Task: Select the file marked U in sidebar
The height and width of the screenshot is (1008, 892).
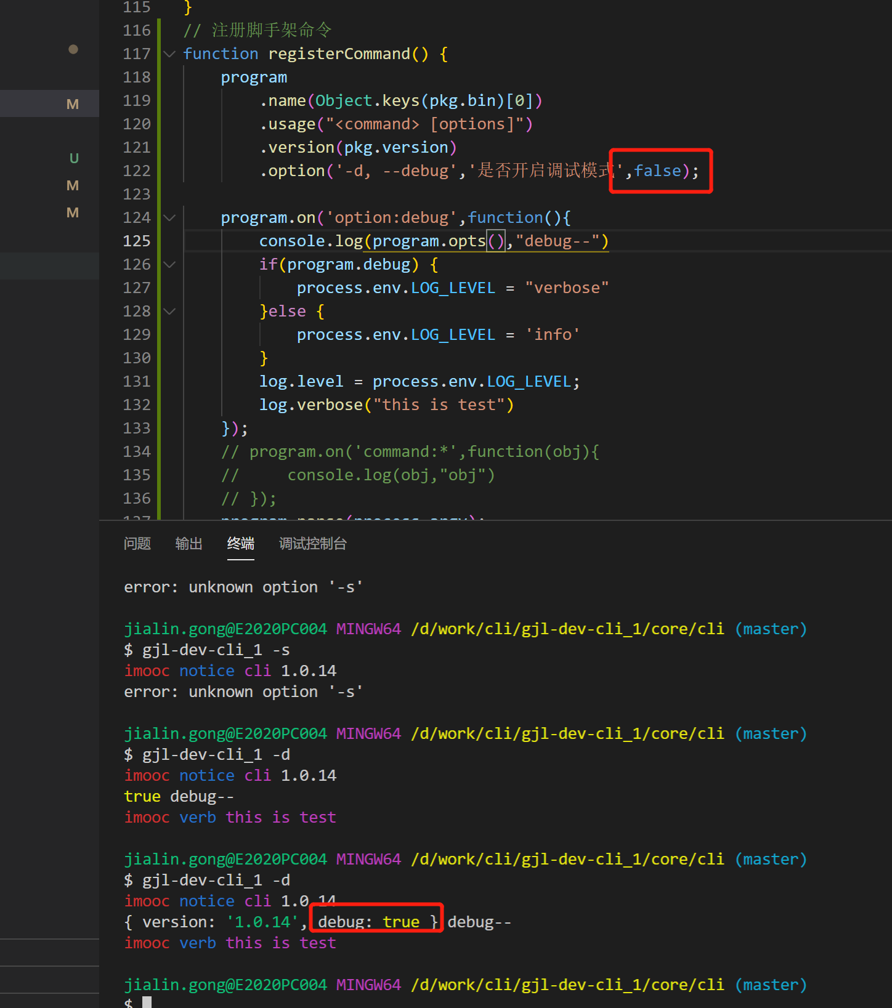Action: coord(74,158)
